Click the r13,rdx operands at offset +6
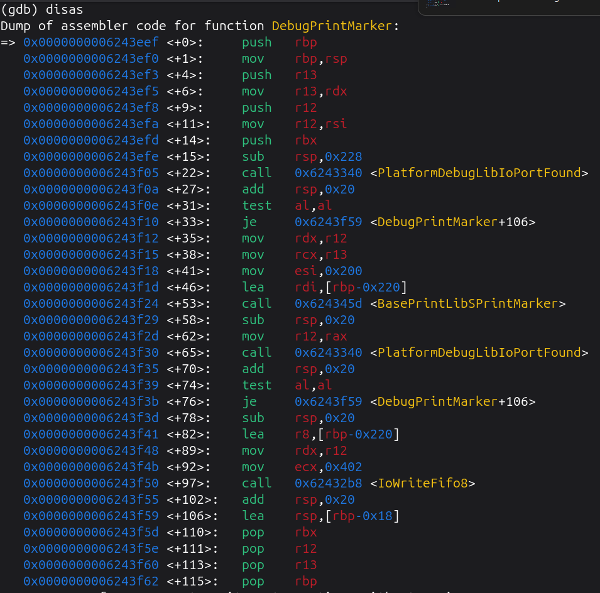The height and width of the screenshot is (593, 600). pyautogui.click(x=320, y=92)
